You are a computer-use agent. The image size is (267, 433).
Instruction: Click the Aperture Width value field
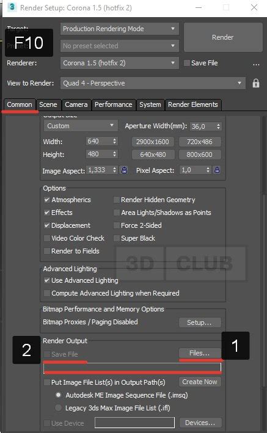(x=203, y=126)
